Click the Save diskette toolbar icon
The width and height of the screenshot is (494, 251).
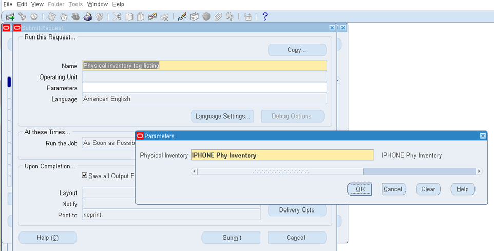[x=51, y=17]
